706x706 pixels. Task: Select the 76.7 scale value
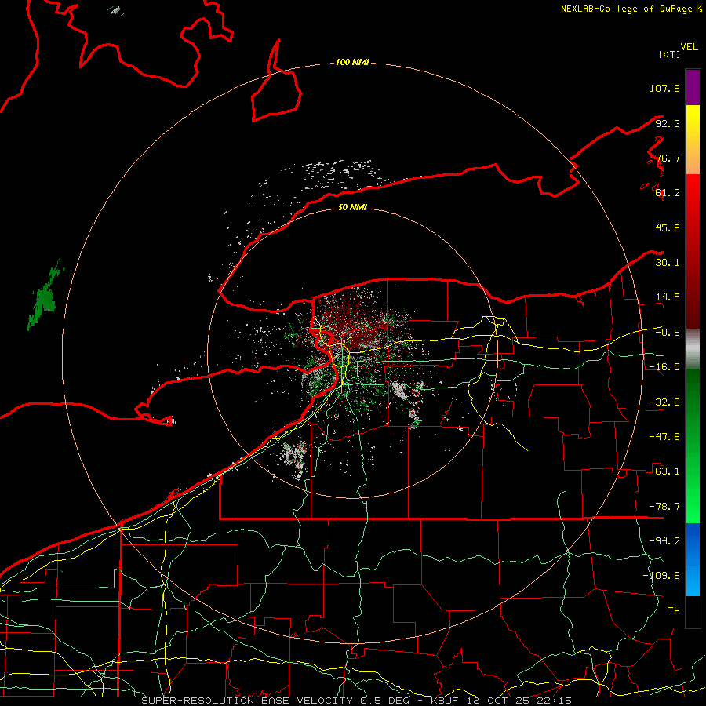(668, 158)
